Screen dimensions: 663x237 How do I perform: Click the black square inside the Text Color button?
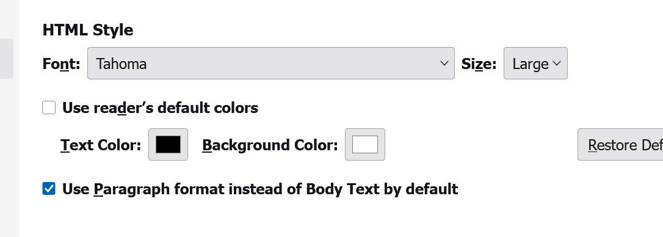point(168,144)
